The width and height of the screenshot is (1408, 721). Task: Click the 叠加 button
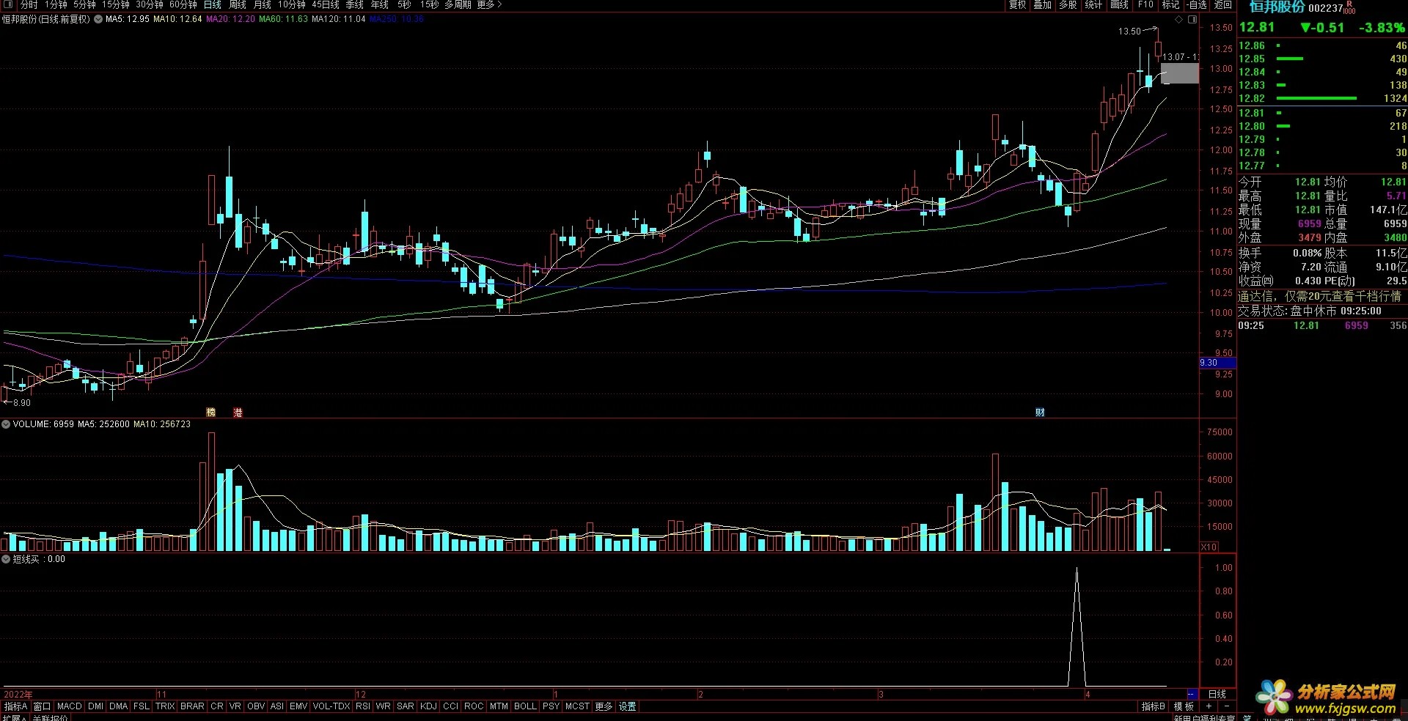[x=1043, y=4]
